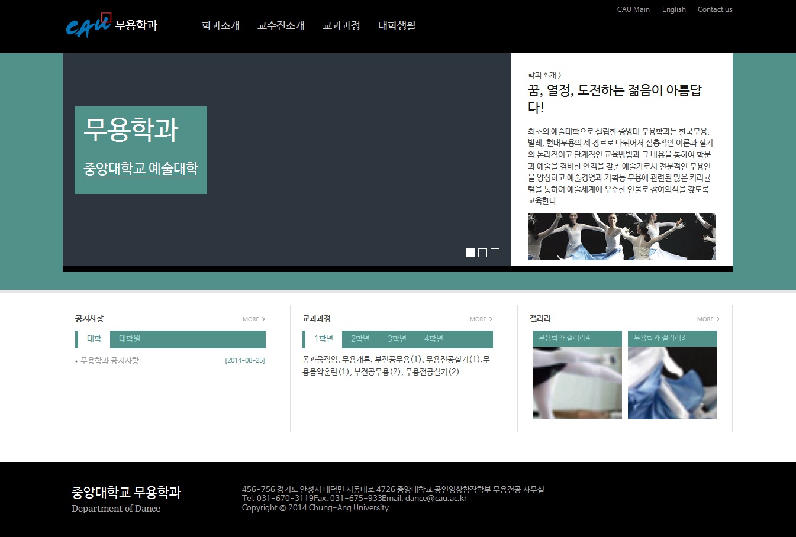Click the 학과소개 breadcrumb link

(x=544, y=75)
